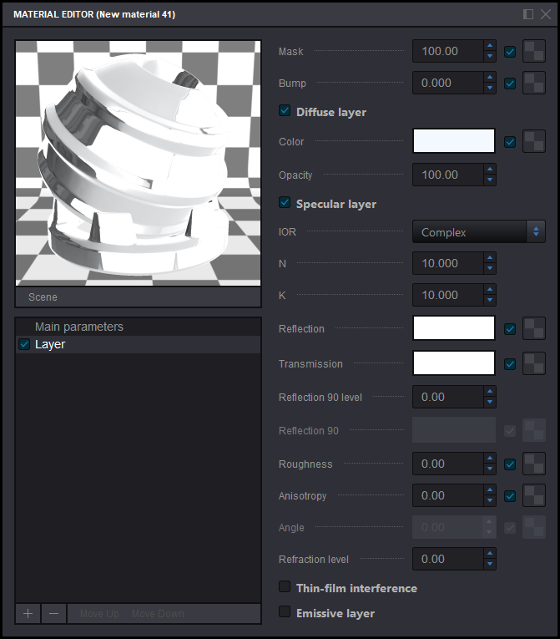Click the diffuse Color swatch
The image size is (560, 639).
454,142
